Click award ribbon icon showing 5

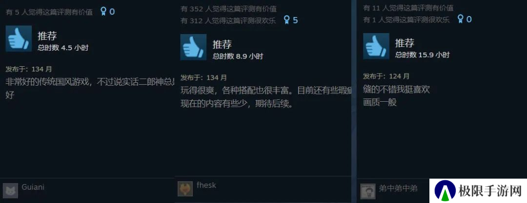coord(287,20)
